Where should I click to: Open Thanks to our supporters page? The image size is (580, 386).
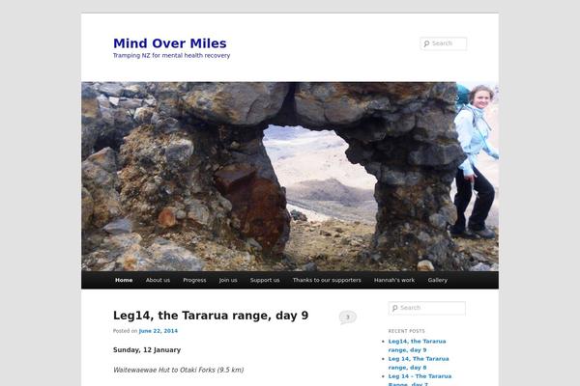click(x=327, y=280)
